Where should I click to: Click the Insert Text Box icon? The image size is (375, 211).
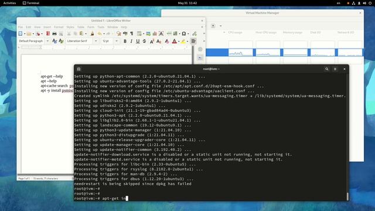[161, 34]
